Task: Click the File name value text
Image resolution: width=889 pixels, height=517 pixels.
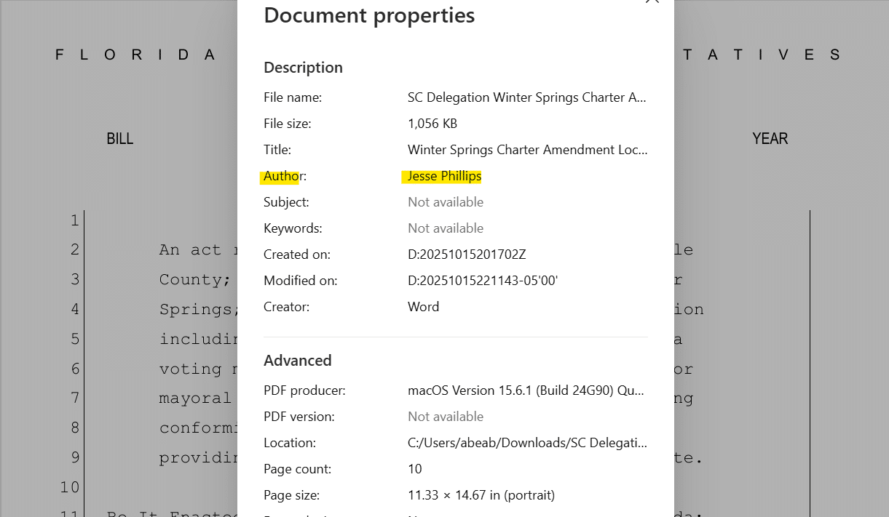Action: tap(526, 97)
